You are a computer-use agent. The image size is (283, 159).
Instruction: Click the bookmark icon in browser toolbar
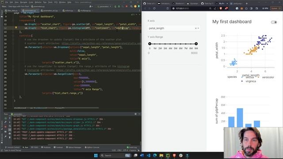pos(168,8)
